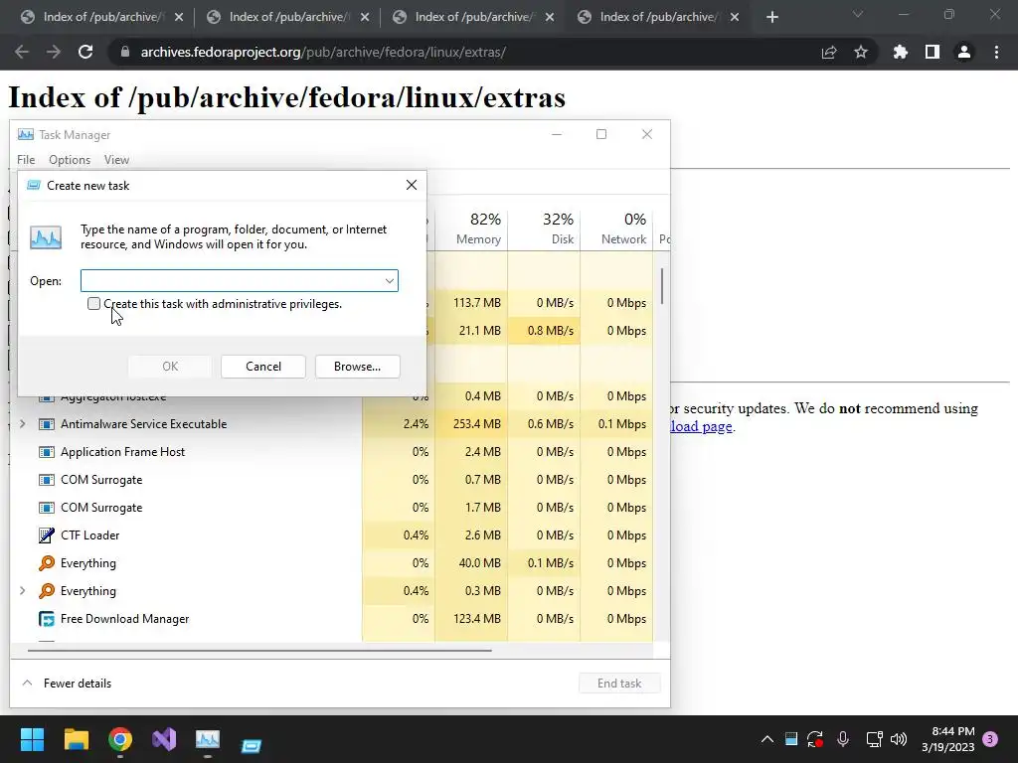The height and width of the screenshot is (763, 1018).
Task: Click the icon of Everything at 40.0 MB
Action: (46, 563)
